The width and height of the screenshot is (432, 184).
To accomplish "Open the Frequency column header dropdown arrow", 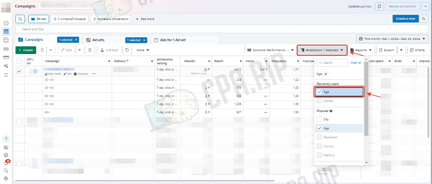I will (297, 61).
